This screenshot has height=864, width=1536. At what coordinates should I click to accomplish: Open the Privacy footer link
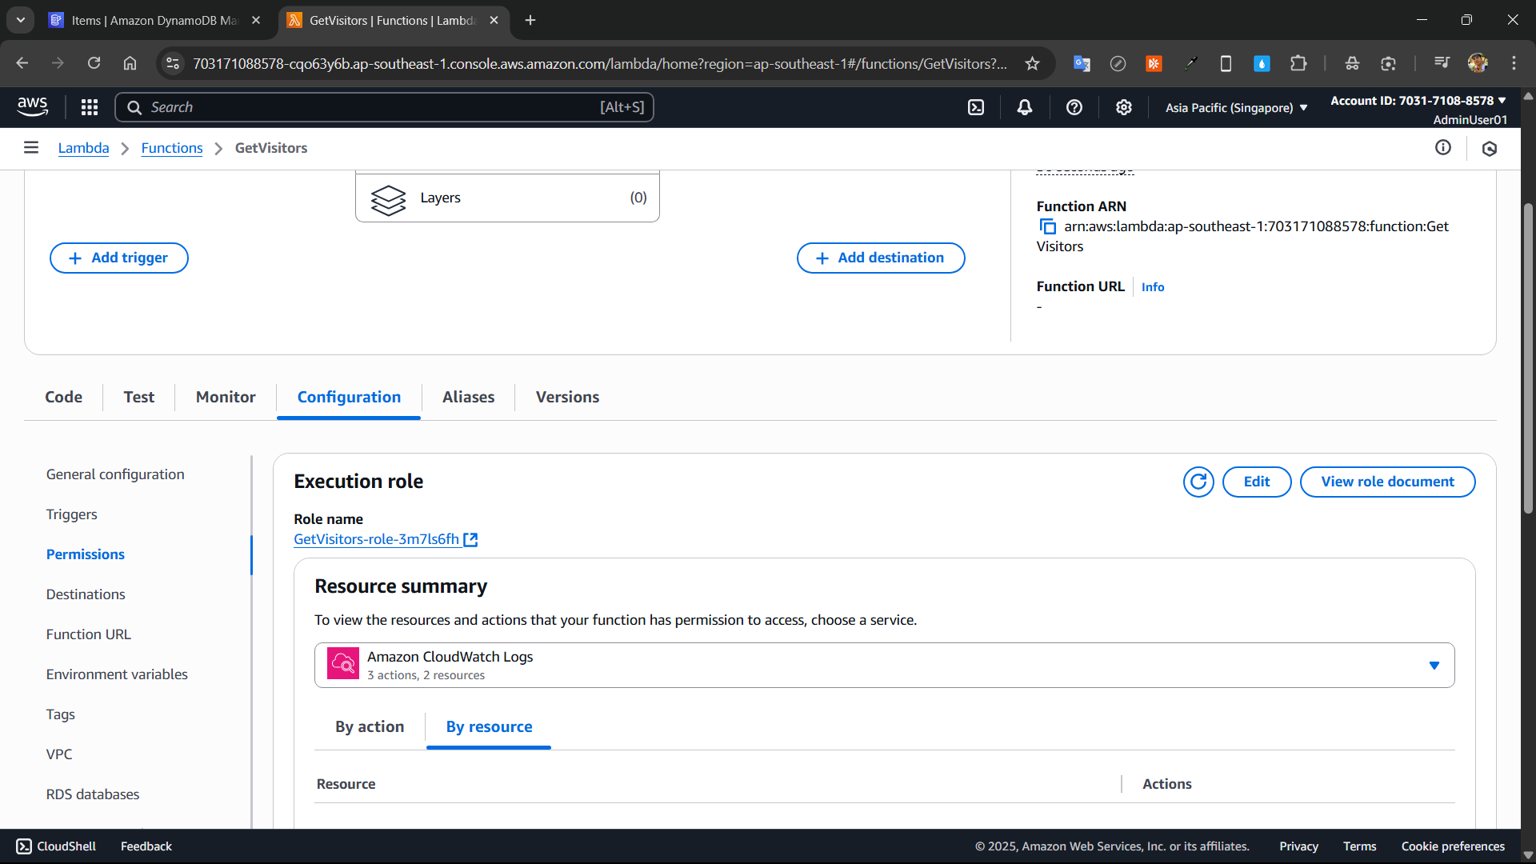click(1298, 846)
